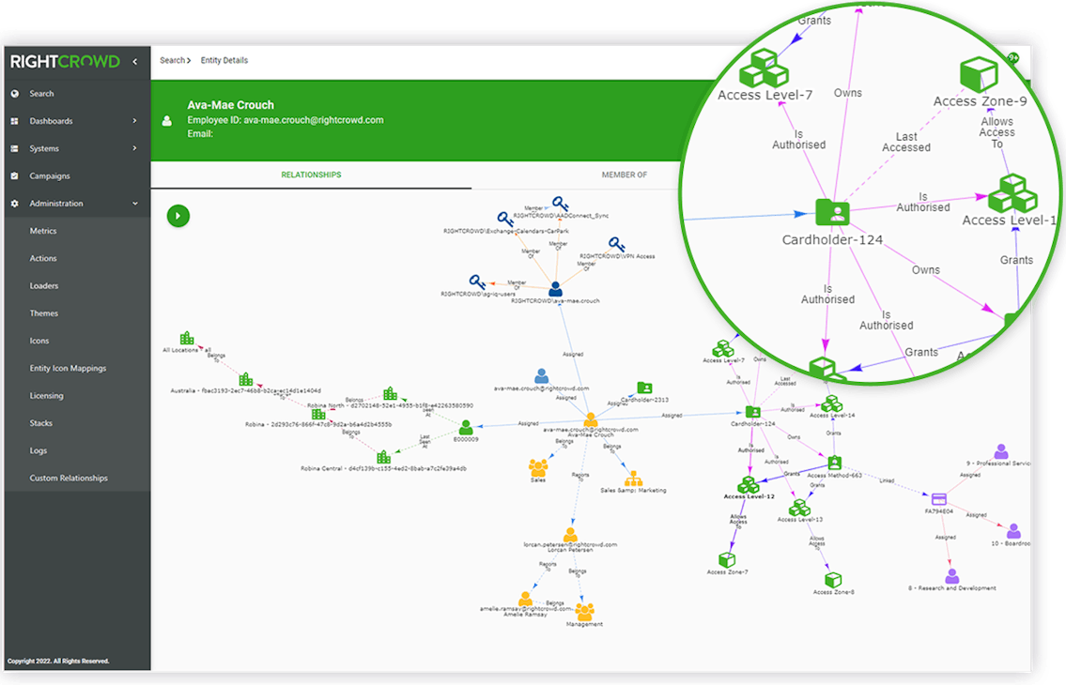Select the RELATIONSHIPS tab
The width and height of the screenshot is (1066, 685).
coord(311,175)
